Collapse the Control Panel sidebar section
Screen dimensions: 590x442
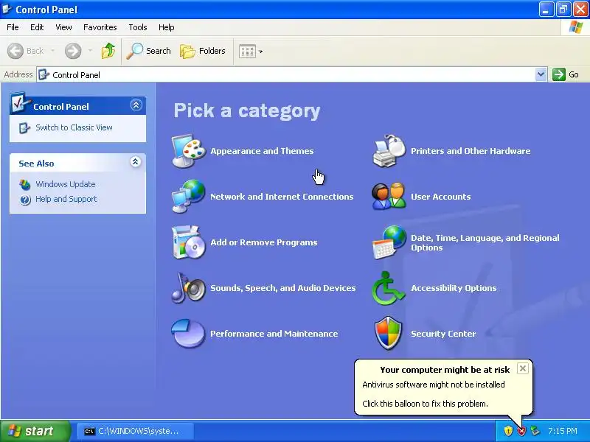(136, 105)
